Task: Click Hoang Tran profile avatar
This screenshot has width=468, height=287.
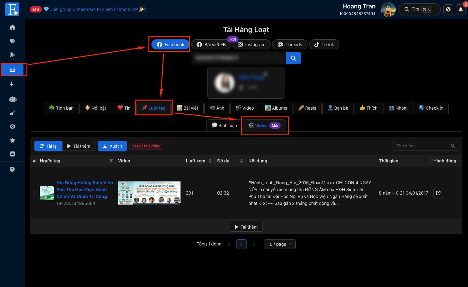Action: [388, 9]
